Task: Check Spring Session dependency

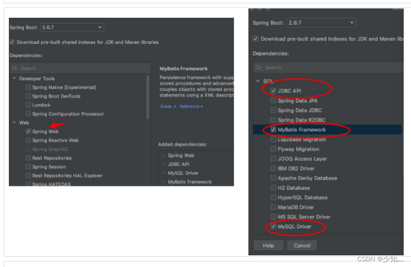Action: coord(28,167)
